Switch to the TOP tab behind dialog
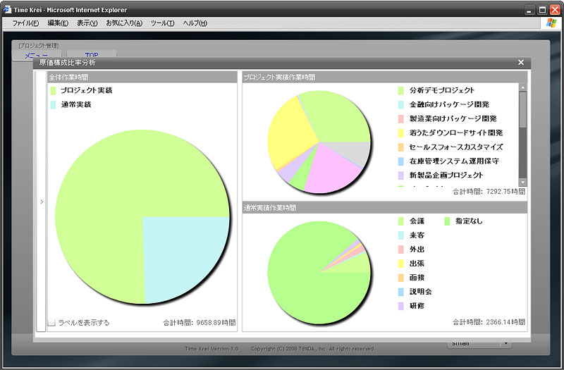The height and width of the screenshot is (370, 564). [x=92, y=55]
